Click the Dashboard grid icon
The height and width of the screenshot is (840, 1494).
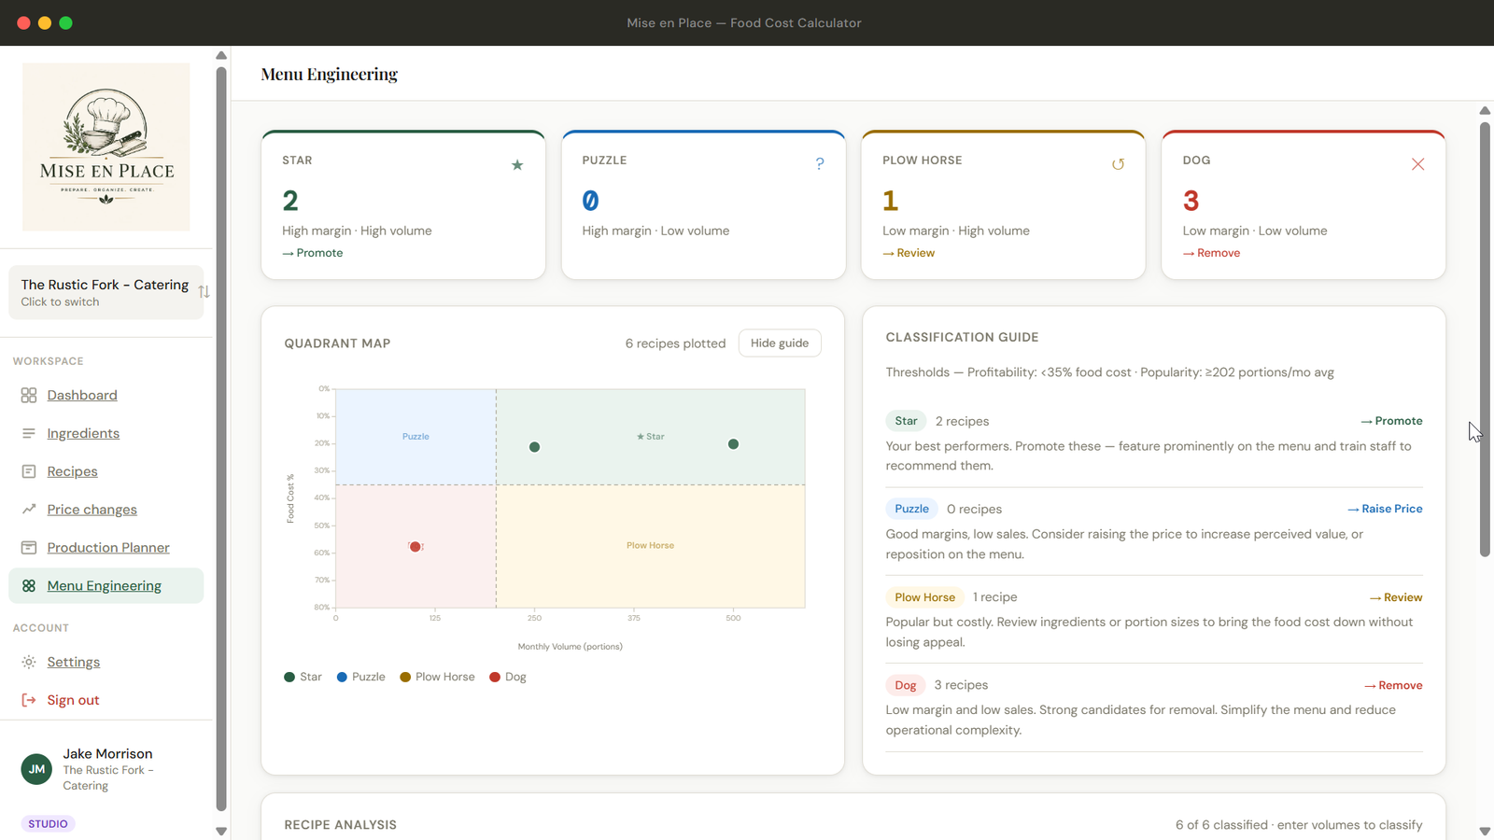[x=29, y=396]
